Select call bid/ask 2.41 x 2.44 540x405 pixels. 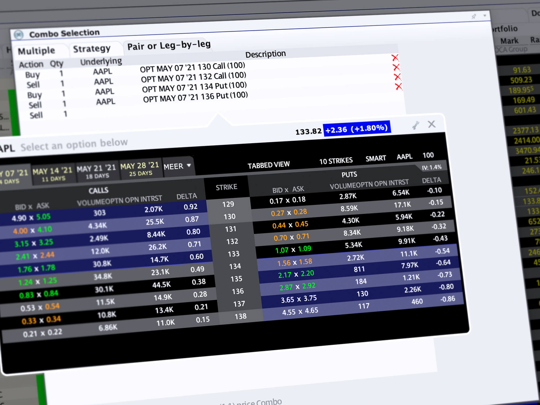point(35,256)
